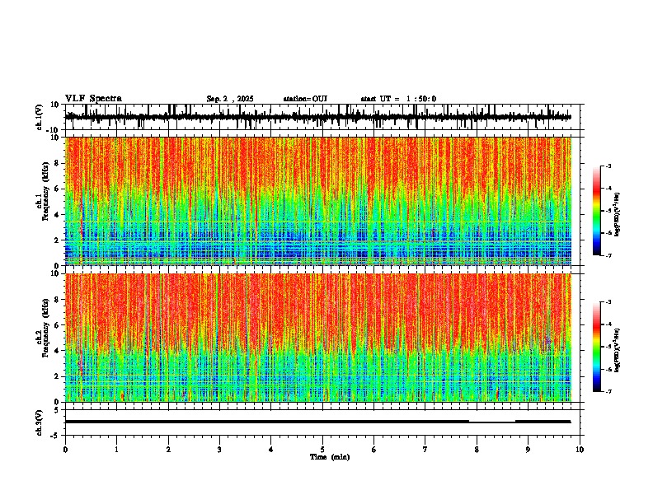
Task: Click inside the ch.2 spectrogram panel
Action: (x=318, y=338)
